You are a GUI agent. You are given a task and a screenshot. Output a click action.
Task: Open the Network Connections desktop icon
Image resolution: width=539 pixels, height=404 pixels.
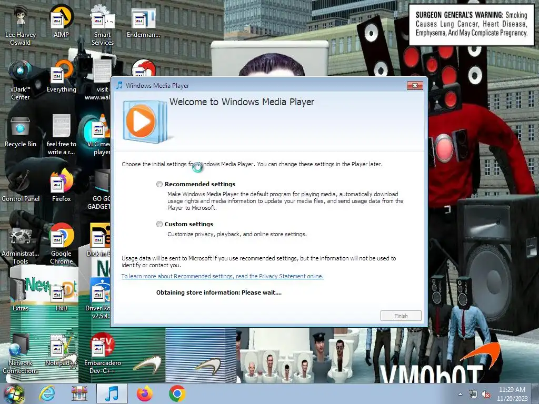coord(21,354)
